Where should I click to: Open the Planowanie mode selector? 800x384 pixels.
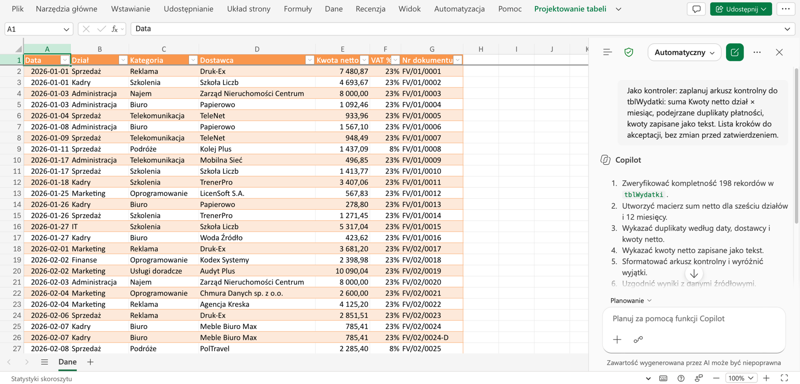(x=631, y=301)
